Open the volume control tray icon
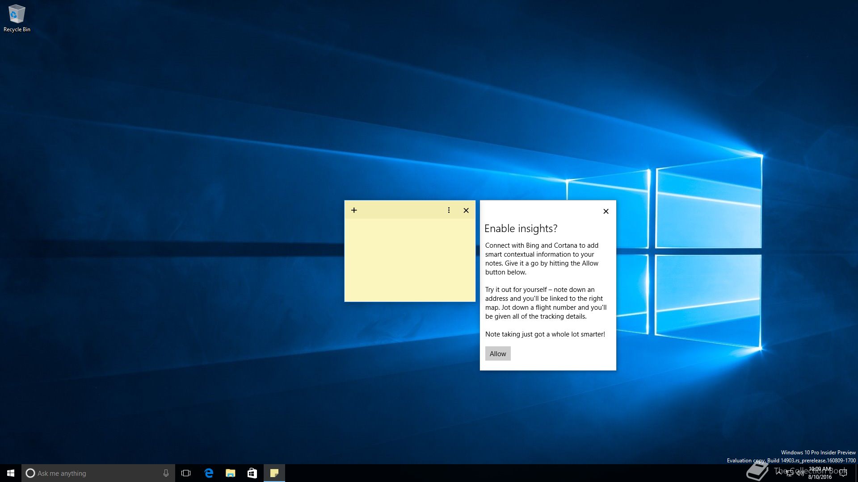The image size is (858, 482). (x=800, y=473)
